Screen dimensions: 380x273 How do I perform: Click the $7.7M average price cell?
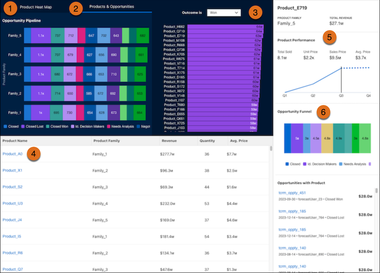coord(232,154)
